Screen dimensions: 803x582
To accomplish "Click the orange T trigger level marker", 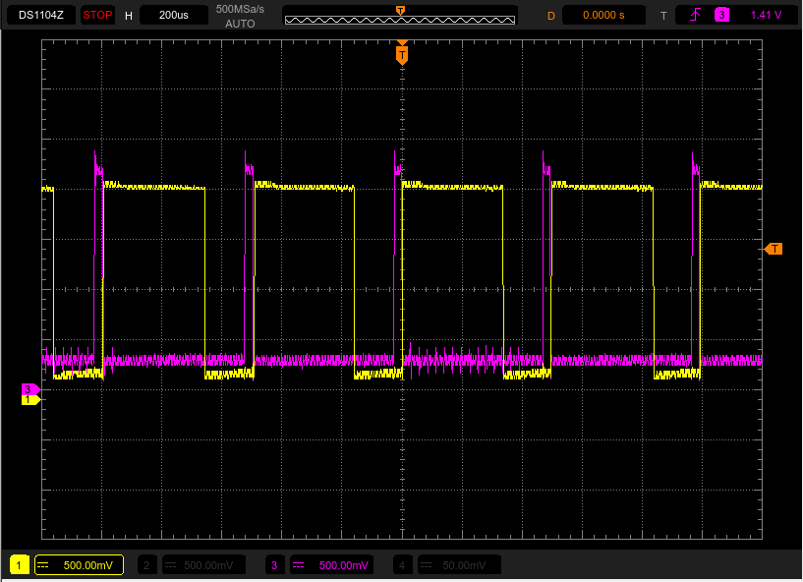I will pos(774,249).
